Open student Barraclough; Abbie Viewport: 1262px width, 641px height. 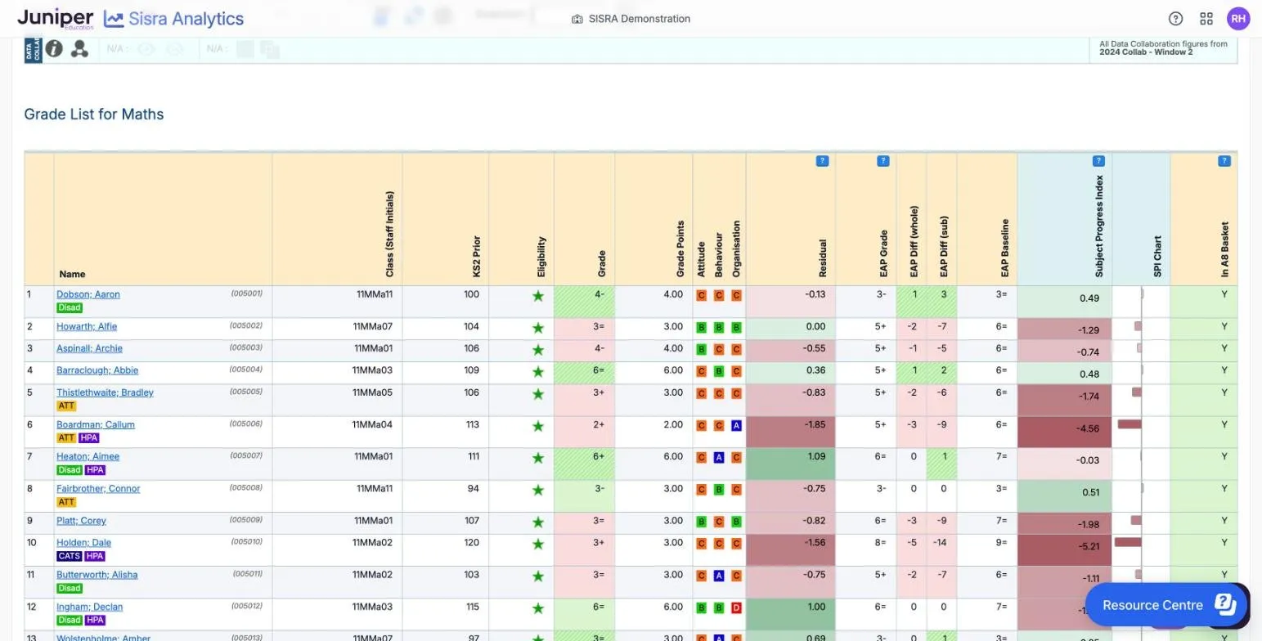[97, 370]
